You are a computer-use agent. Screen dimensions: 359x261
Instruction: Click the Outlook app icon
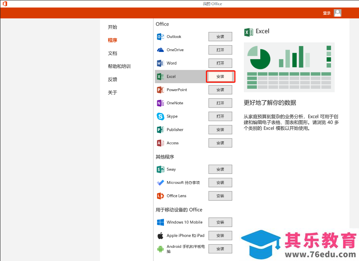click(160, 37)
